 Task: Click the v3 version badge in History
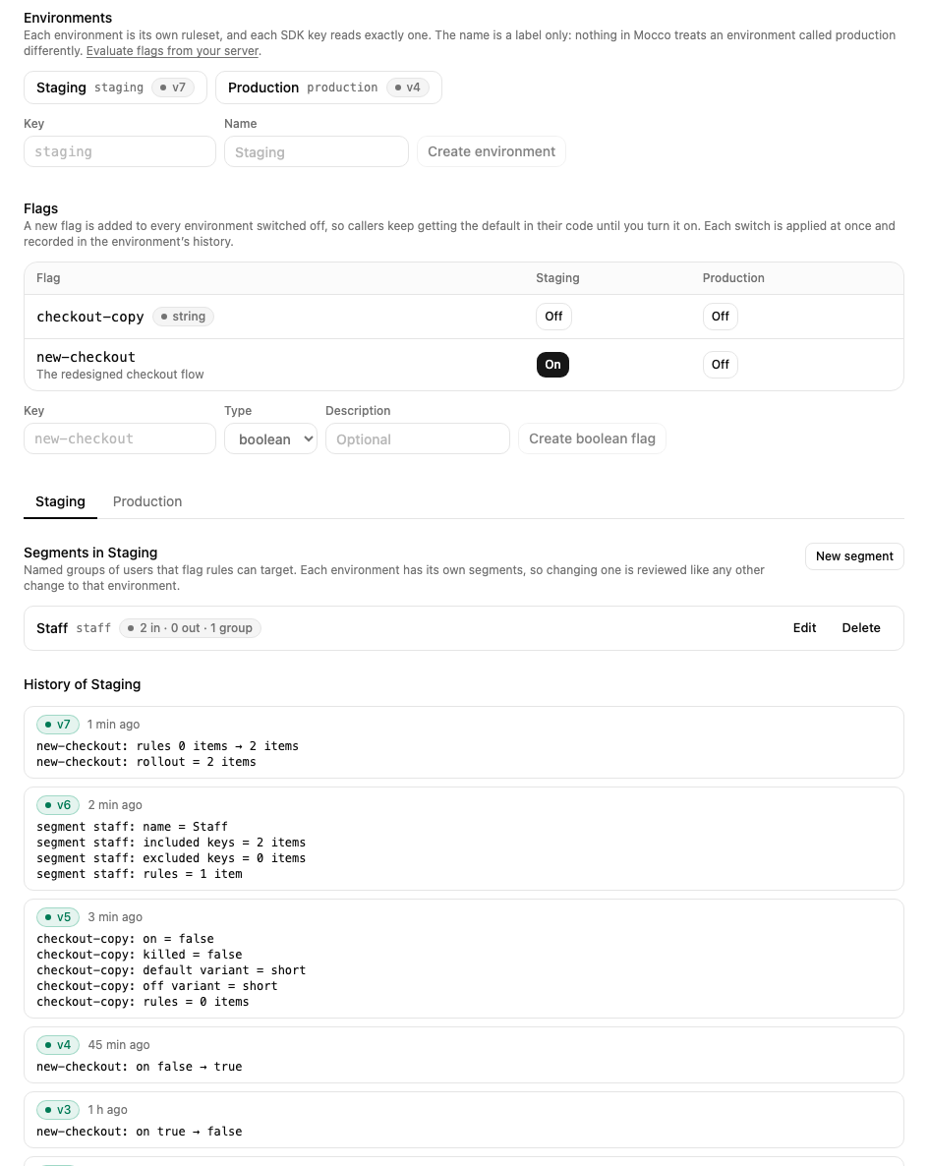(x=58, y=1110)
